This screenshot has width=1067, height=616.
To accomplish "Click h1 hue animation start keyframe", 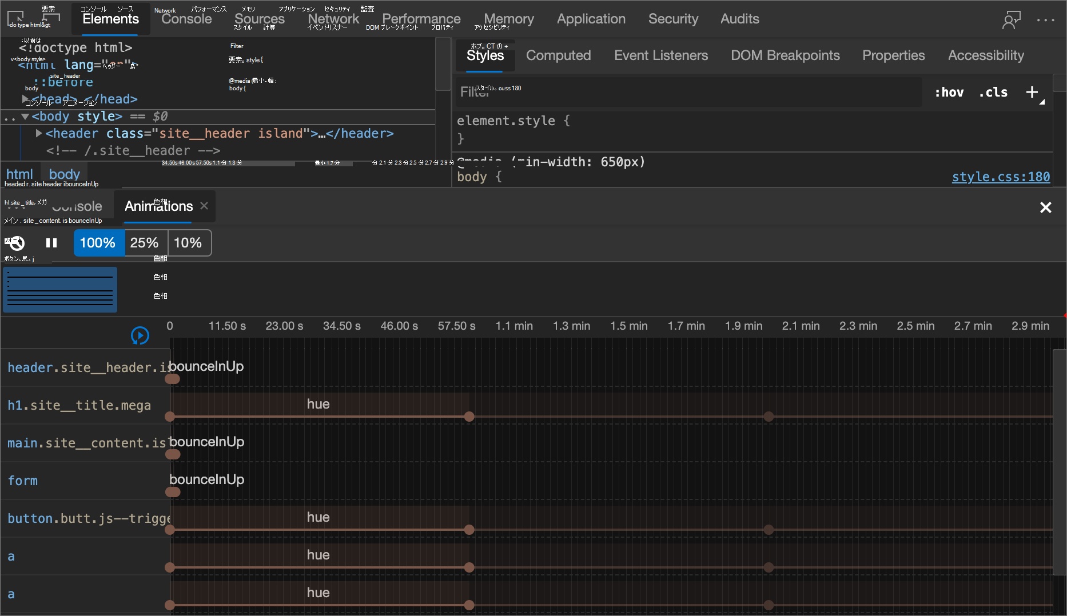I will click(170, 417).
